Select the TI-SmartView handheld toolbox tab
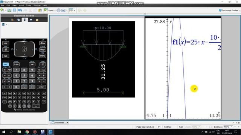 tap(25, 20)
